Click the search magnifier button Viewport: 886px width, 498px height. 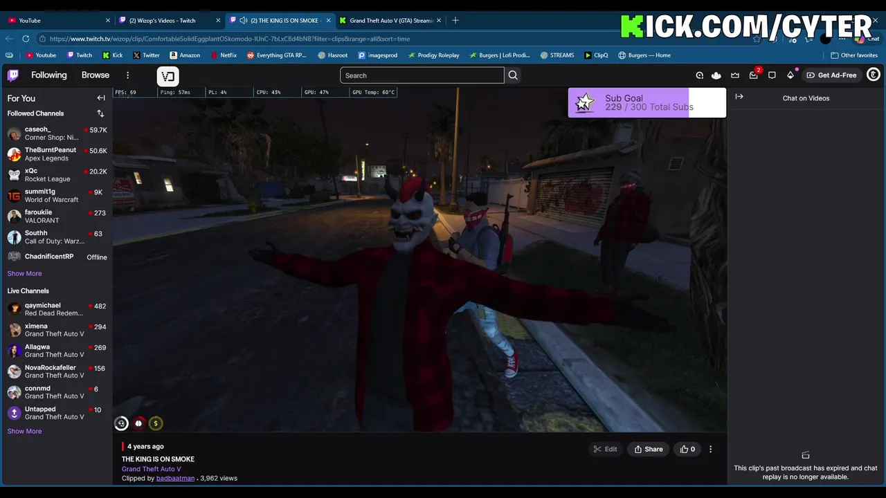(513, 75)
